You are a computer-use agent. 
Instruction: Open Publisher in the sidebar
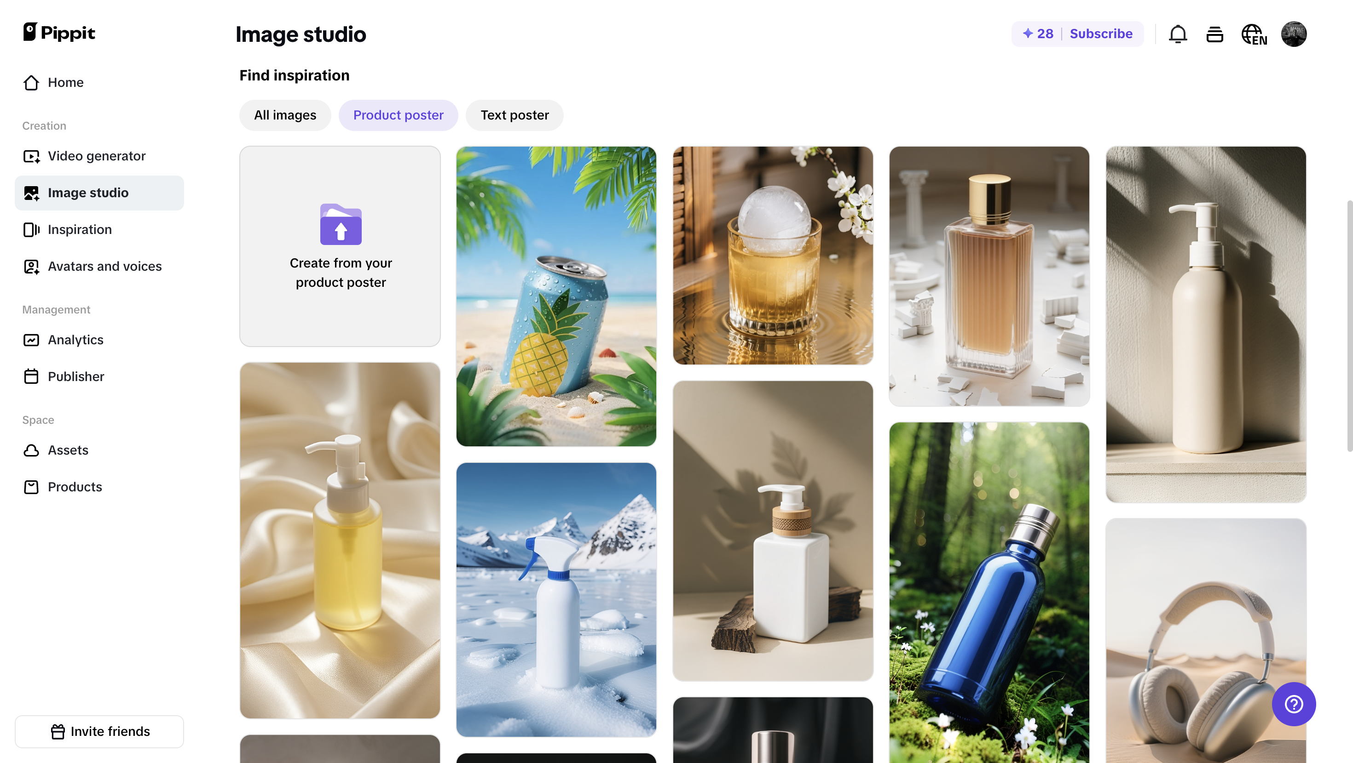[76, 376]
